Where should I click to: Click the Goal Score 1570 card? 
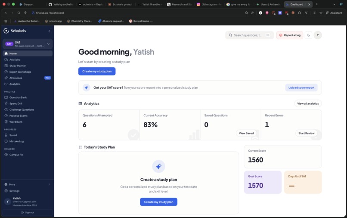click(263, 182)
